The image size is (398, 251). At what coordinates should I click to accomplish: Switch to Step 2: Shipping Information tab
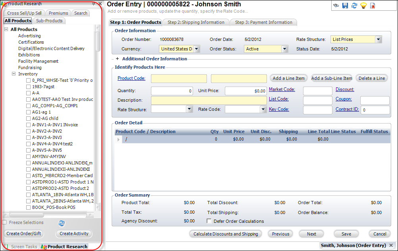pyautogui.click(x=196, y=22)
